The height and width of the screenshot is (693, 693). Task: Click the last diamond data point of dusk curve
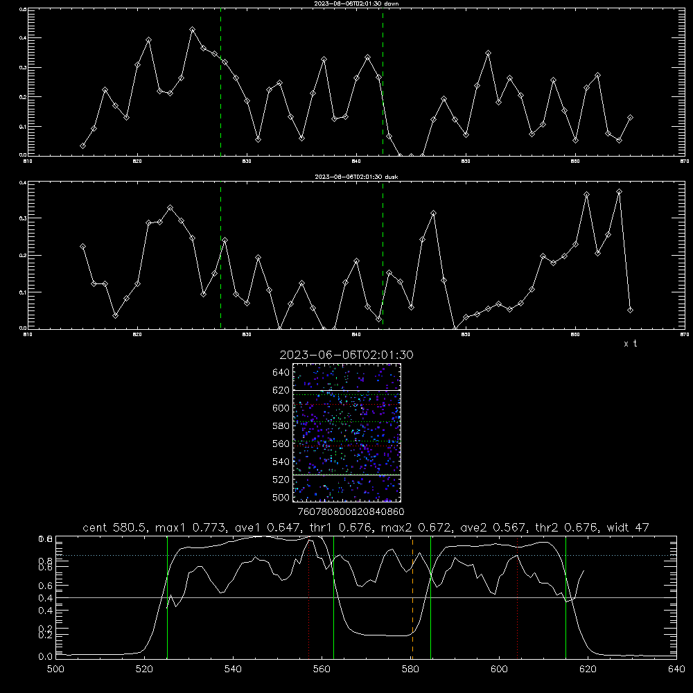coord(630,310)
